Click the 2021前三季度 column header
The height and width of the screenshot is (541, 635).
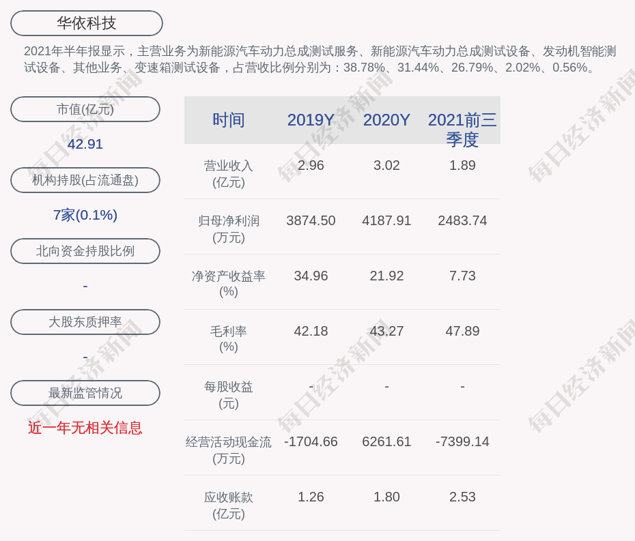(x=462, y=130)
